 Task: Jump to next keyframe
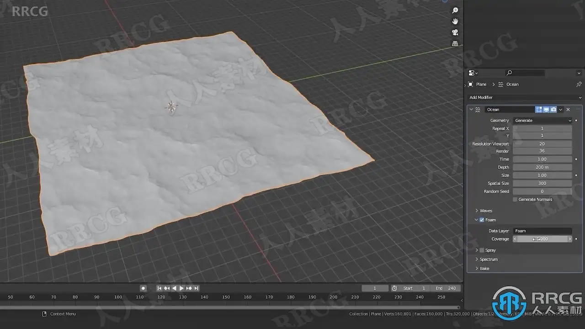point(189,288)
